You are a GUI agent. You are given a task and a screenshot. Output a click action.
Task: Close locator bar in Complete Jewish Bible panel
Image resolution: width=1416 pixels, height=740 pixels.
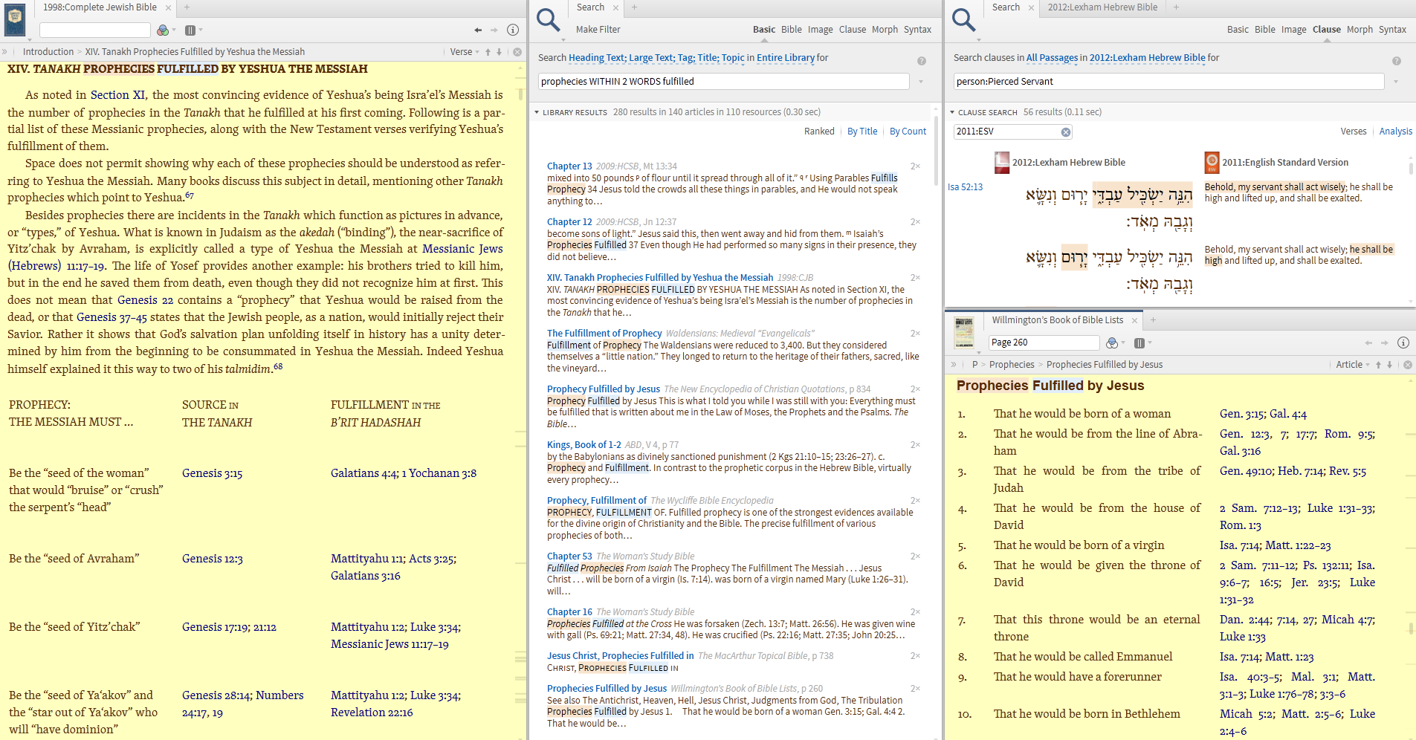tap(517, 52)
